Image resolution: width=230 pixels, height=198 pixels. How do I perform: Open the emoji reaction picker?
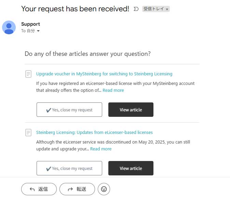click(x=104, y=189)
